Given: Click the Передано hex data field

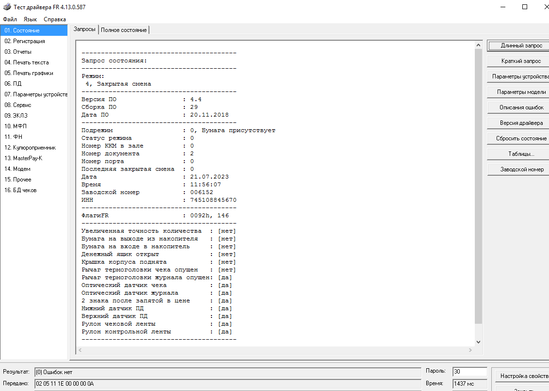Looking at the screenshot, I should click(227, 384).
